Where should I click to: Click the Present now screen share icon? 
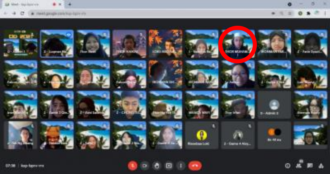tap(169, 165)
